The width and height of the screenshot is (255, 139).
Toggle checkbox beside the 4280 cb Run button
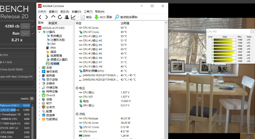point(33,26)
